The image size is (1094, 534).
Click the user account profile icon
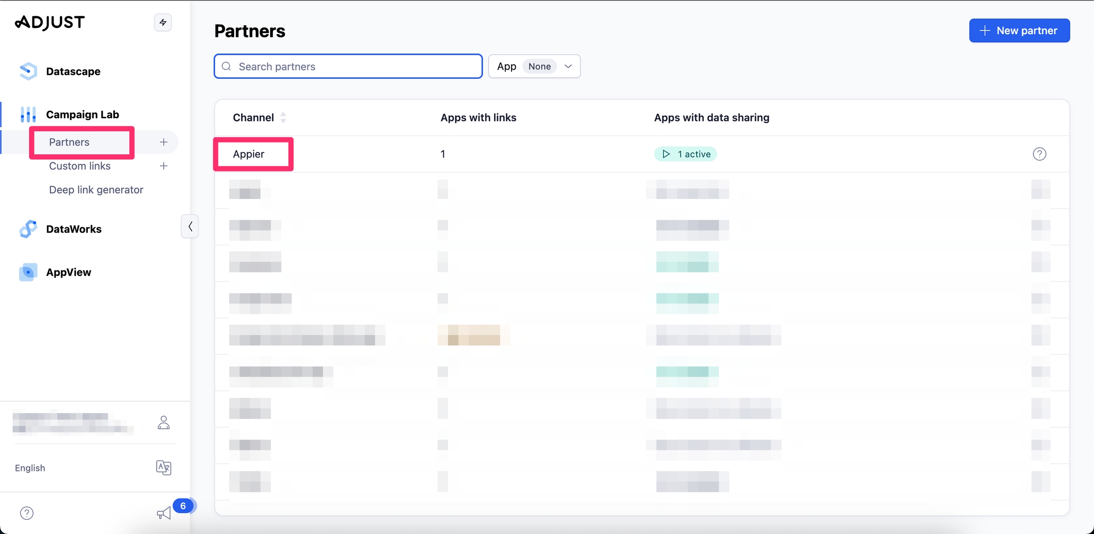point(163,422)
